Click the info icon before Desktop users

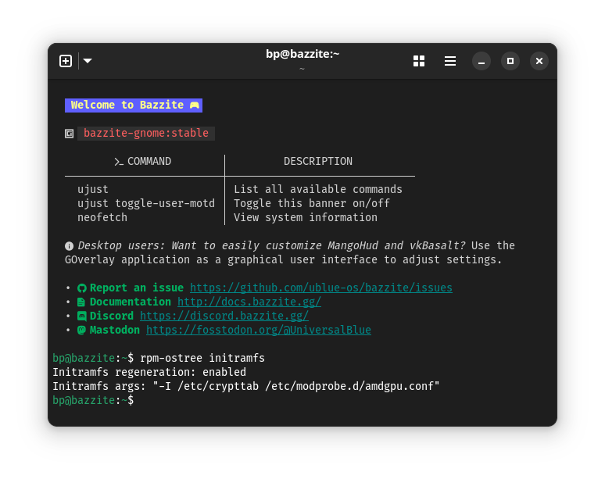(70, 246)
